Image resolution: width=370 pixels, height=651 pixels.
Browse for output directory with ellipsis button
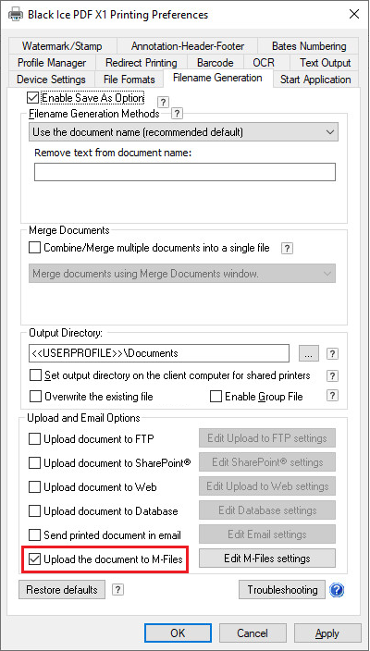(309, 354)
